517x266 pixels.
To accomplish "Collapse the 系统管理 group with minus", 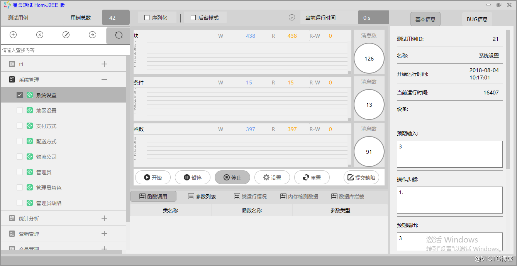I will tap(104, 79).
